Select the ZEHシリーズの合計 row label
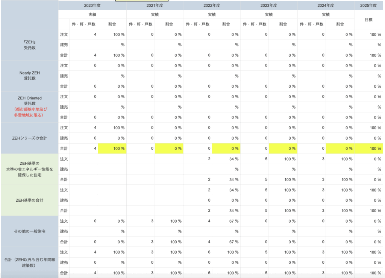The height and width of the screenshot is (278, 385). click(29, 138)
